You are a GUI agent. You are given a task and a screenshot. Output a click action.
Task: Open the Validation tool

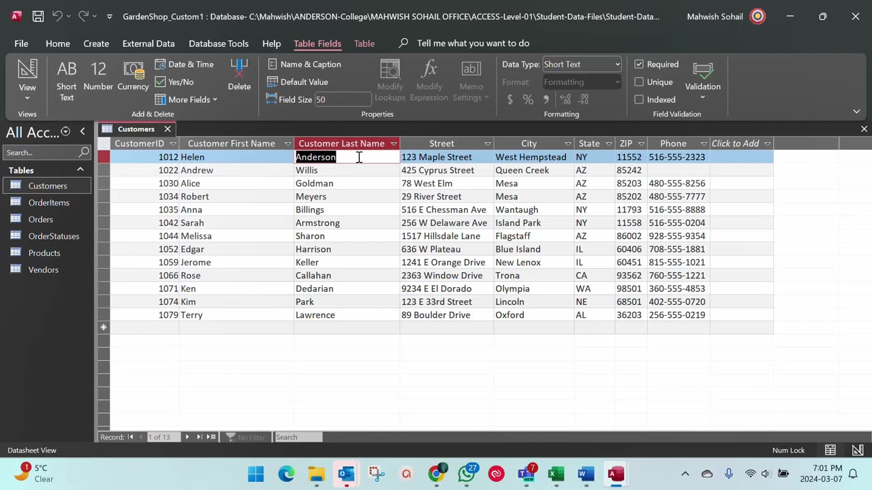[x=702, y=80]
